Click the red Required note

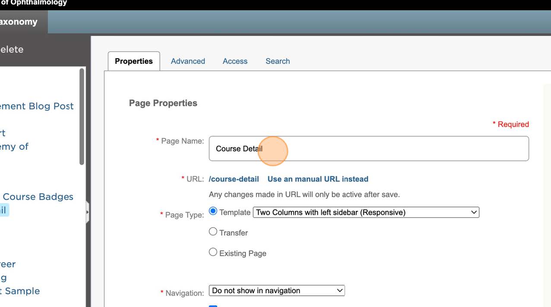tap(511, 124)
